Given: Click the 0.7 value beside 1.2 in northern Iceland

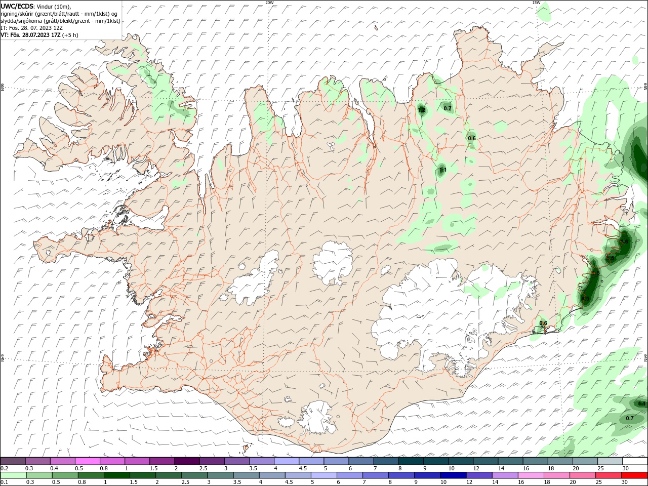Looking at the screenshot, I should pyautogui.click(x=448, y=108).
